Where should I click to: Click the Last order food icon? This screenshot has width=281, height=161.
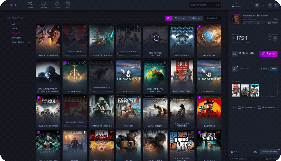click(x=235, y=69)
